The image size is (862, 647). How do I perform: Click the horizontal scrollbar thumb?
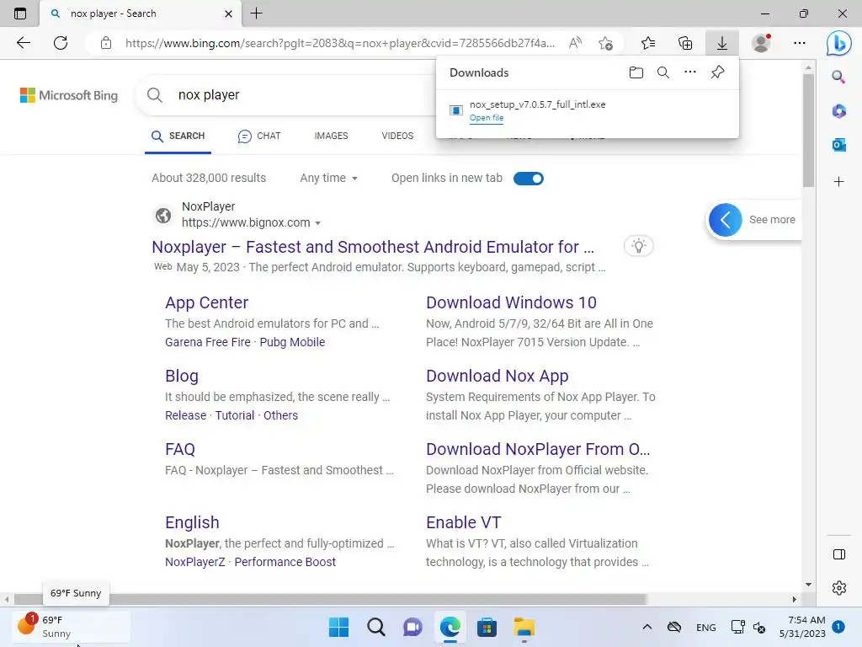click(330, 599)
